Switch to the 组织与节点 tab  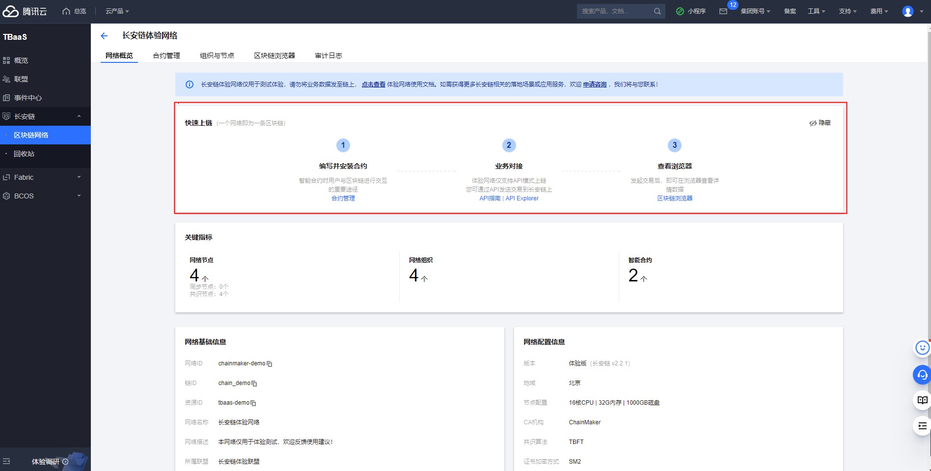click(217, 55)
